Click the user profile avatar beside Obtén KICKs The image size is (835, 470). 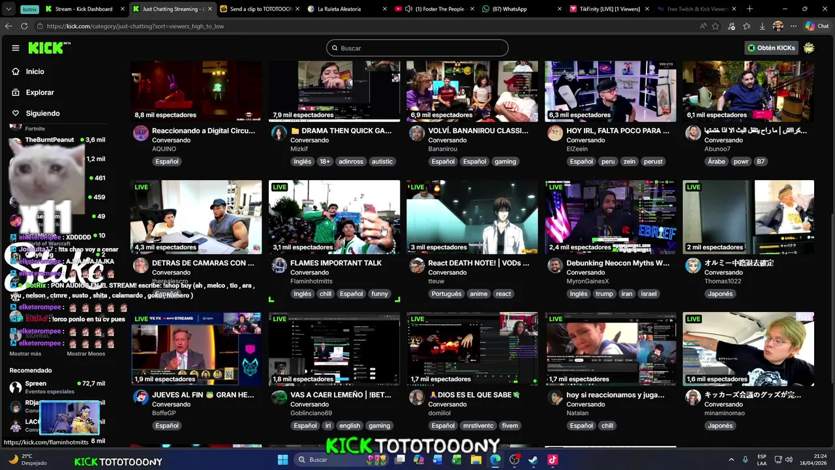pyautogui.click(x=809, y=48)
